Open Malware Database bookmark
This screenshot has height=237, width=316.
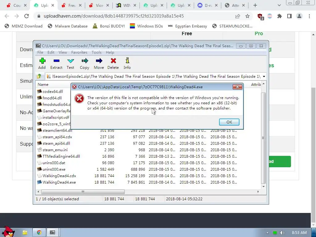68,26
